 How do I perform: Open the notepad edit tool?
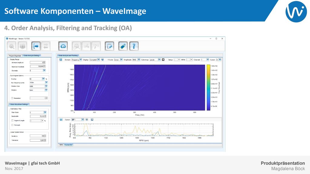[x=109, y=46]
